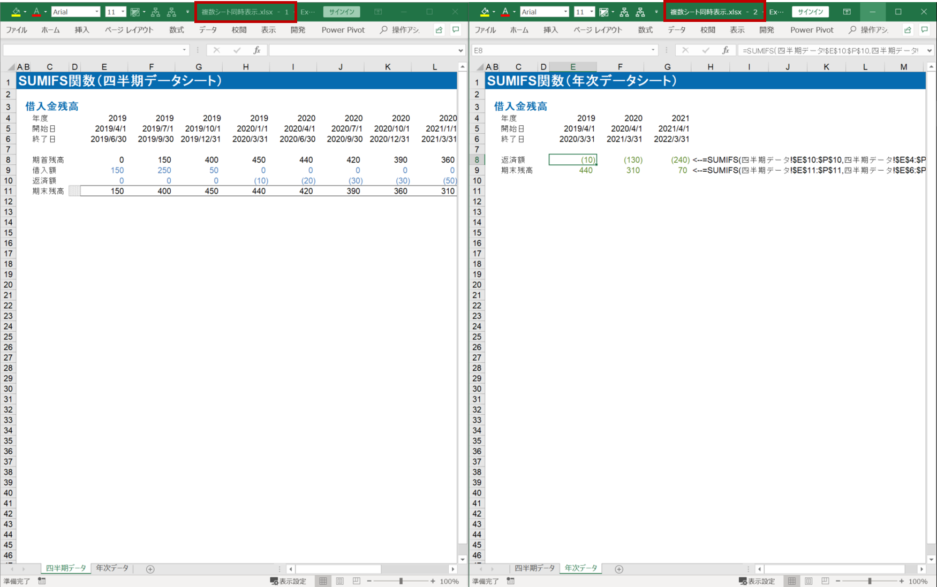Open comments icon in right window ribbon
Image resolution: width=937 pixels, height=587 pixels.
[925, 30]
